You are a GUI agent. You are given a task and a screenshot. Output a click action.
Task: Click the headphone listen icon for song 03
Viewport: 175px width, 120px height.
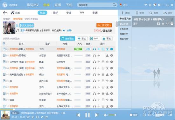click(94, 62)
